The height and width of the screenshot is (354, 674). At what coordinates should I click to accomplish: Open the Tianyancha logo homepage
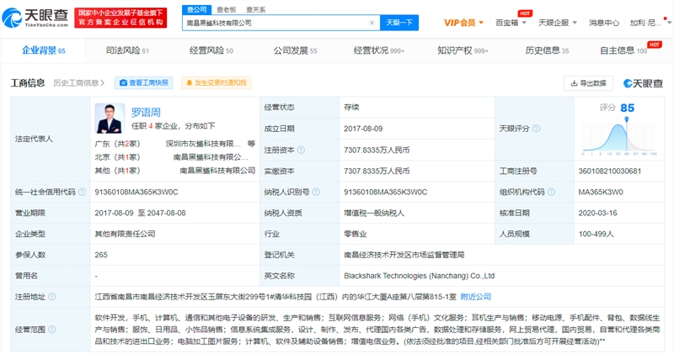point(35,18)
